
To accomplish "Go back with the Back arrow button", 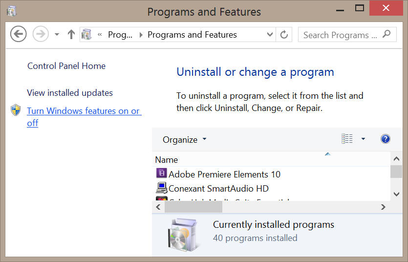I will [19, 34].
